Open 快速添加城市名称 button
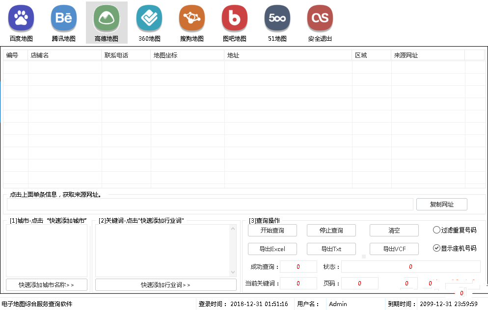 (46, 285)
